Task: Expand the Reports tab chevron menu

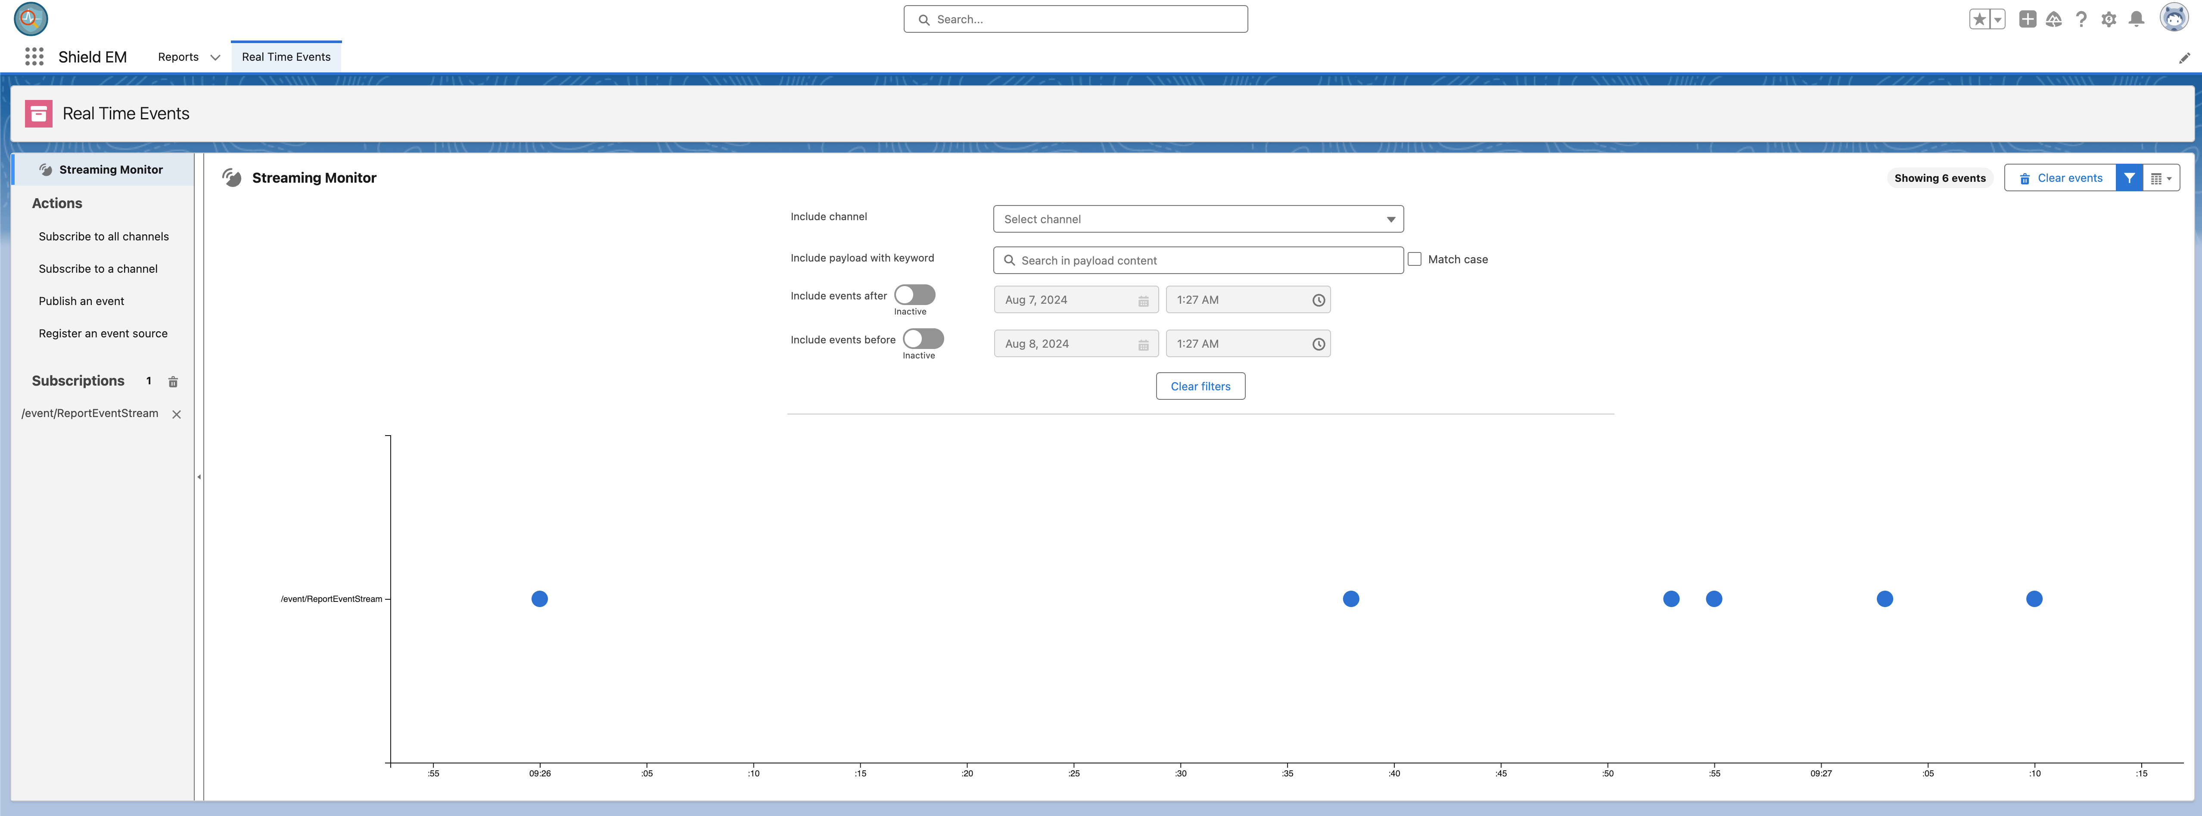Action: pyautogui.click(x=215, y=57)
